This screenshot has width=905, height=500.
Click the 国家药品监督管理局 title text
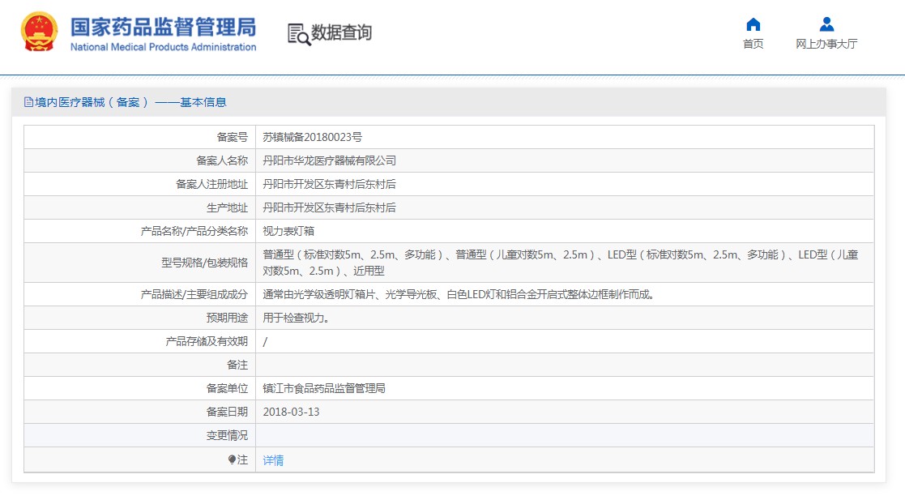pos(163,27)
